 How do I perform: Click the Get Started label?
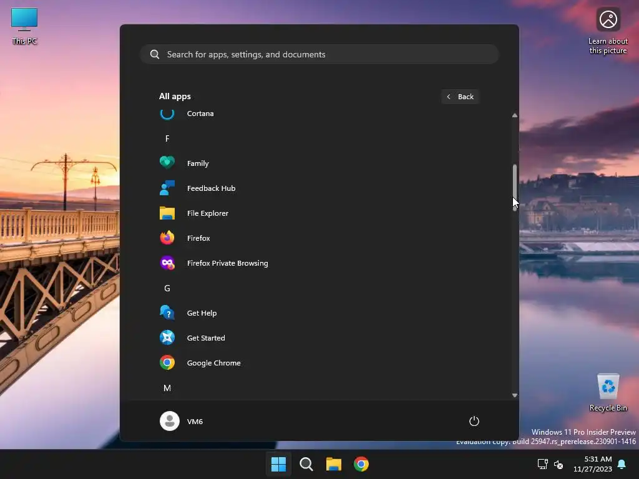click(x=206, y=337)
